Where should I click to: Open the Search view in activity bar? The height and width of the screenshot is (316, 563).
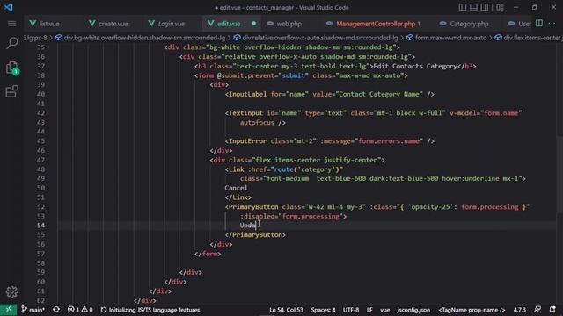click(x=11, y=43)
